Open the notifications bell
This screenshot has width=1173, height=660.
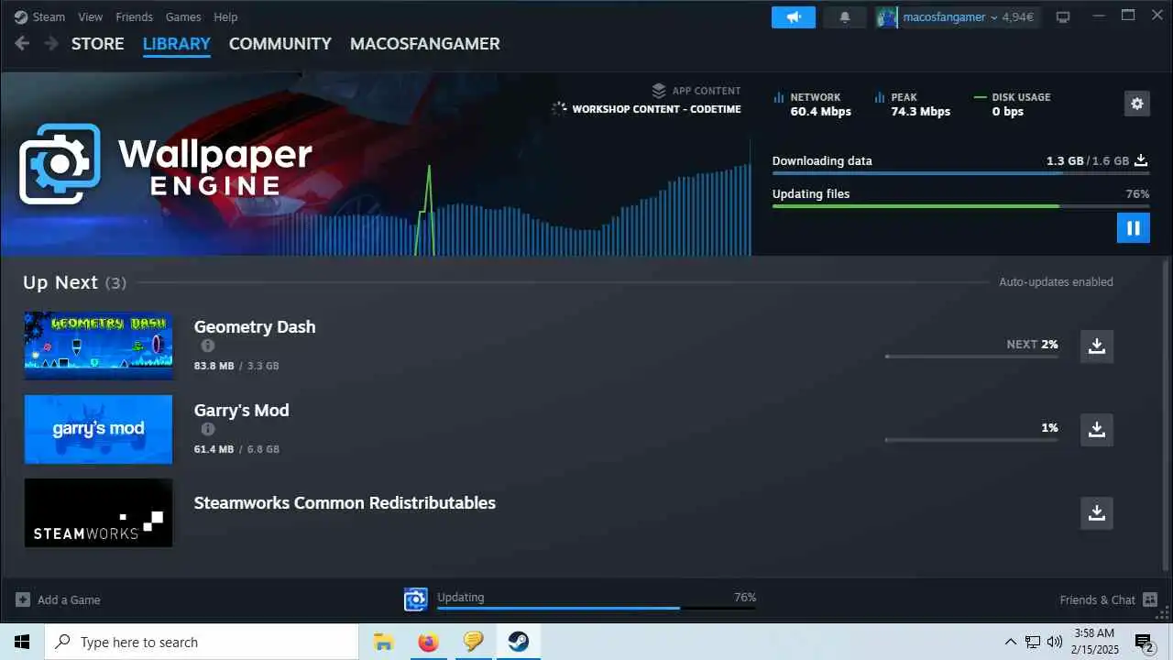tap(845, 16)
